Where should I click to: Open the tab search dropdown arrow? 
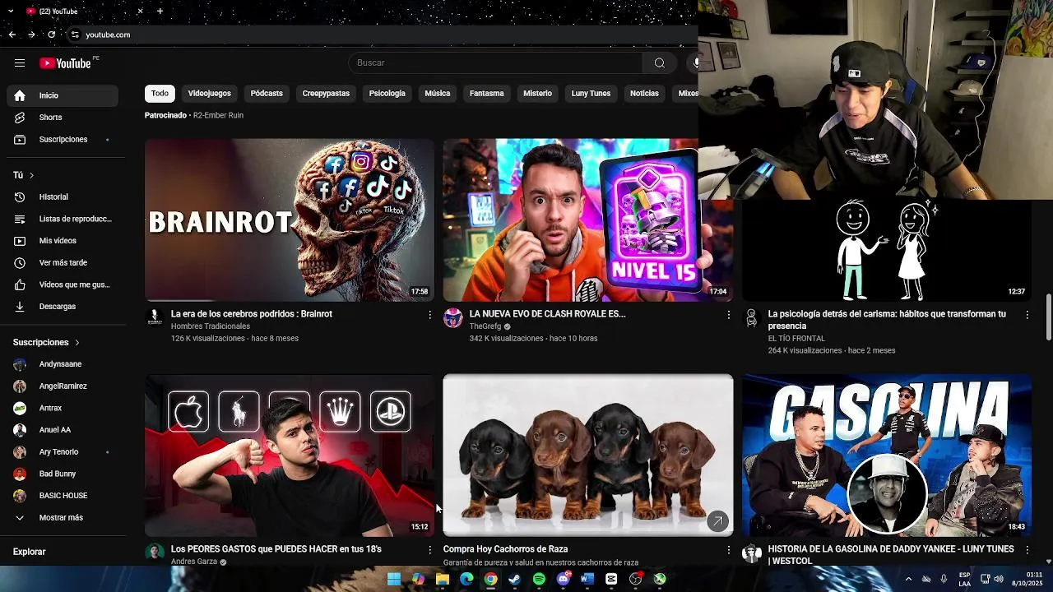(11, 11)
